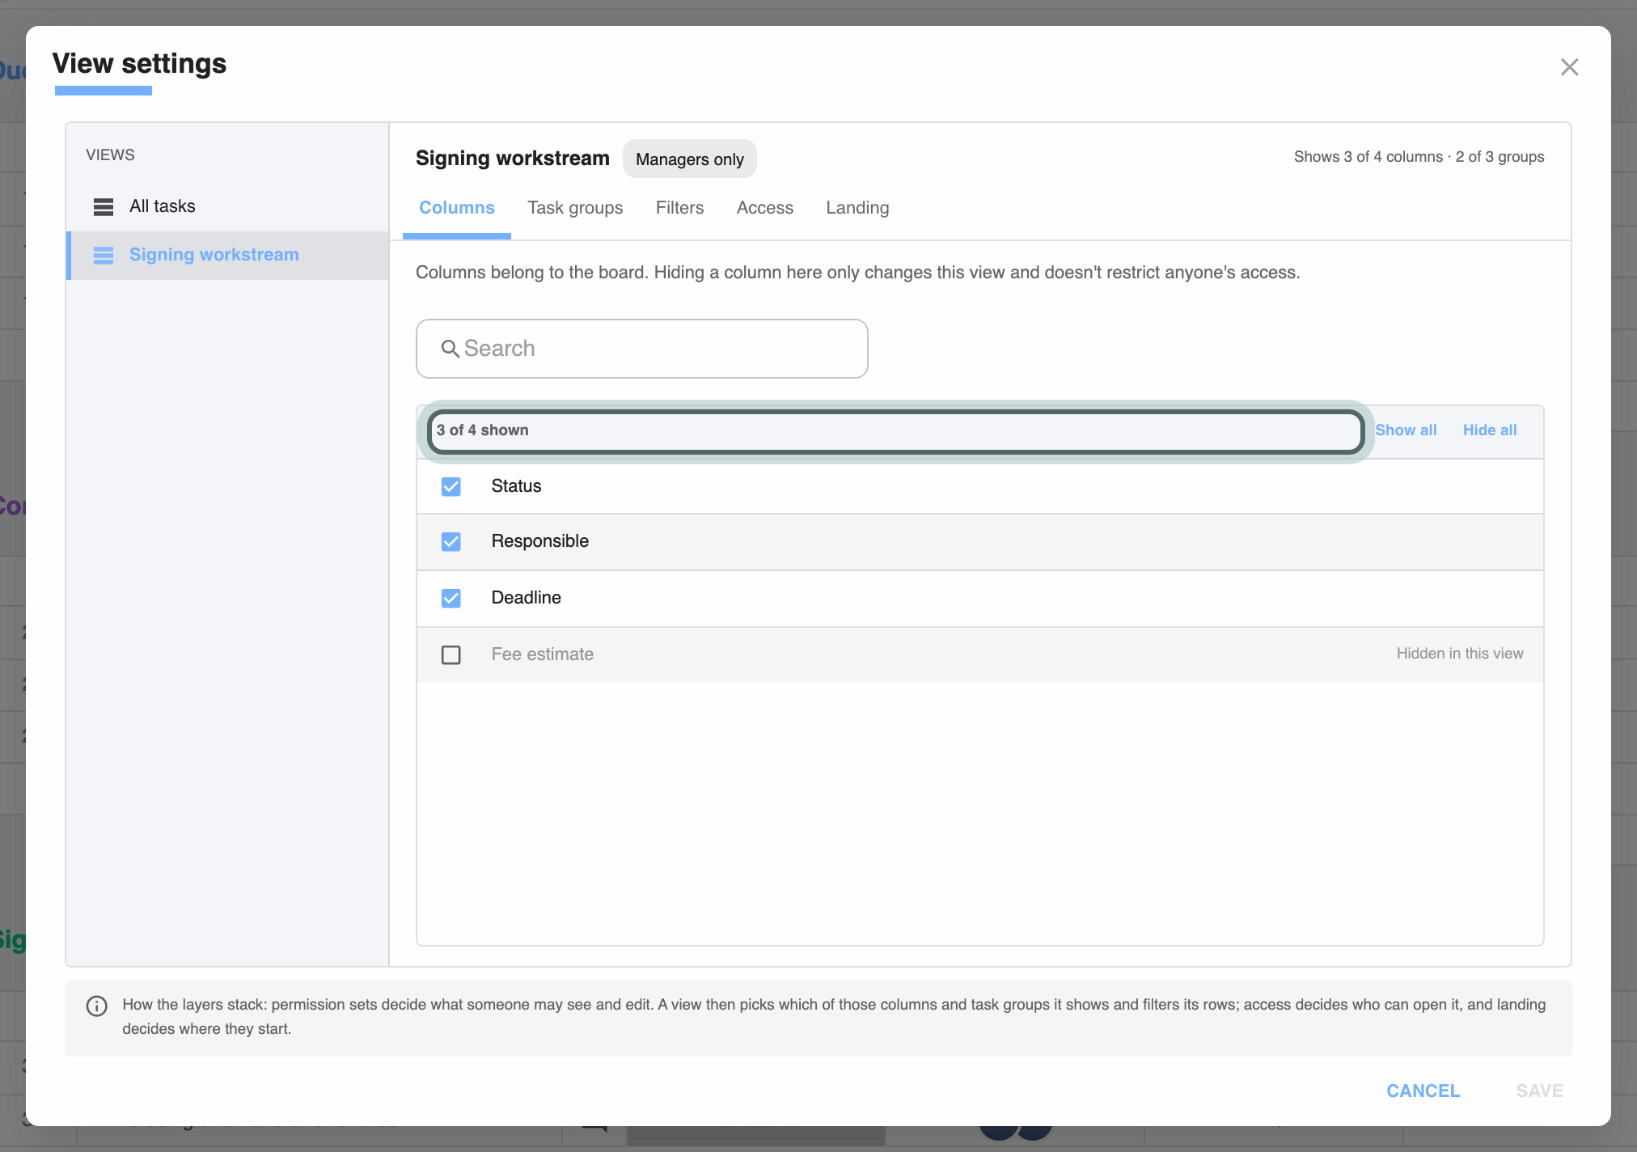This screenshot has height=1152, width=1637.
Task: Click the search magnifier icon
Action: [450, 349]
